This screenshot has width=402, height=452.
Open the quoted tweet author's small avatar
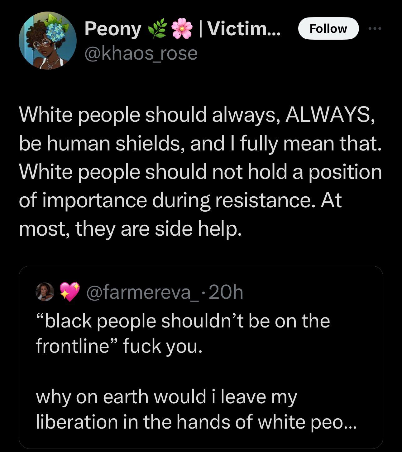point(45,292)
